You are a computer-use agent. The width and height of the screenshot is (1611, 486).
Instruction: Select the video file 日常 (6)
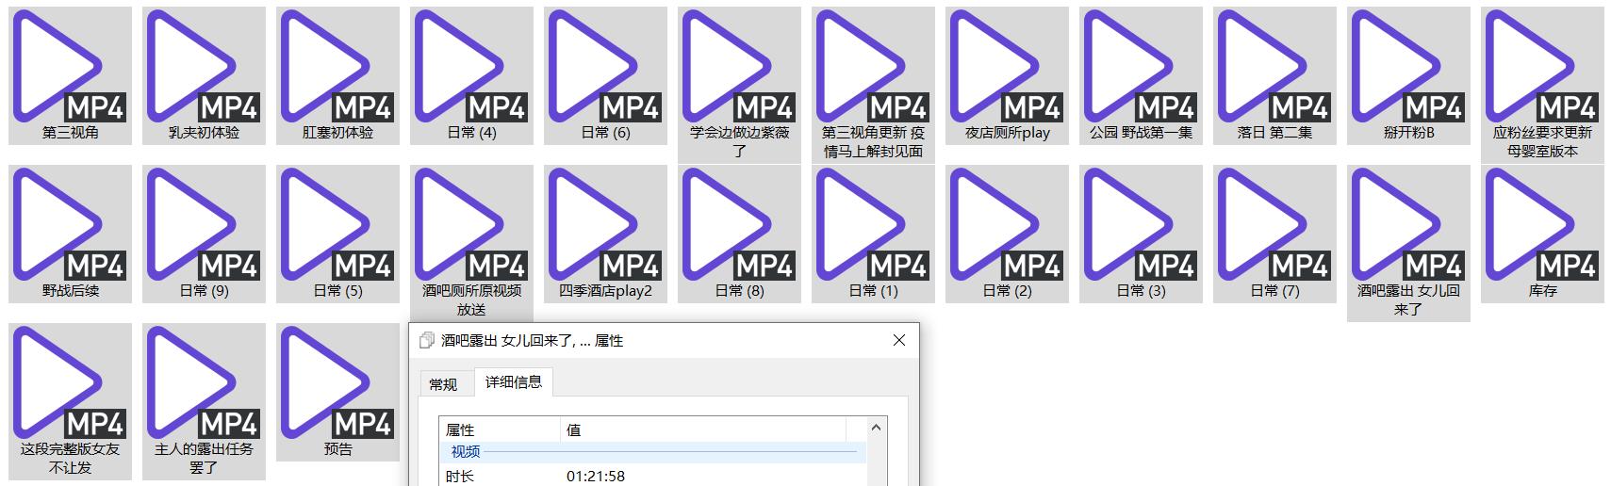606,75
